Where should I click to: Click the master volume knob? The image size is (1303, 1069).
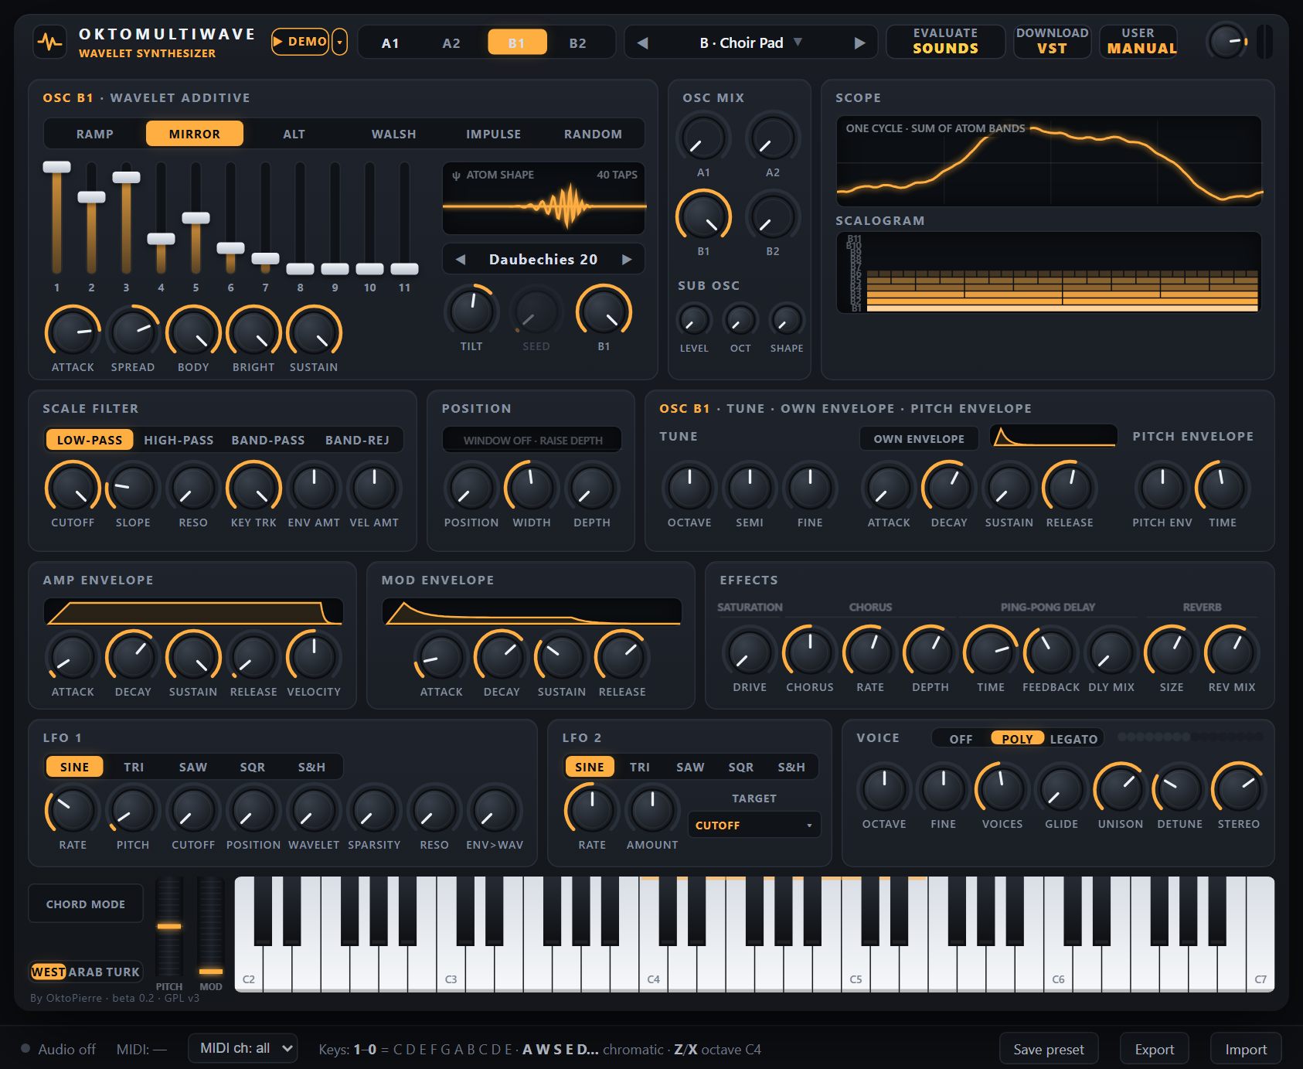[1226, 42]
